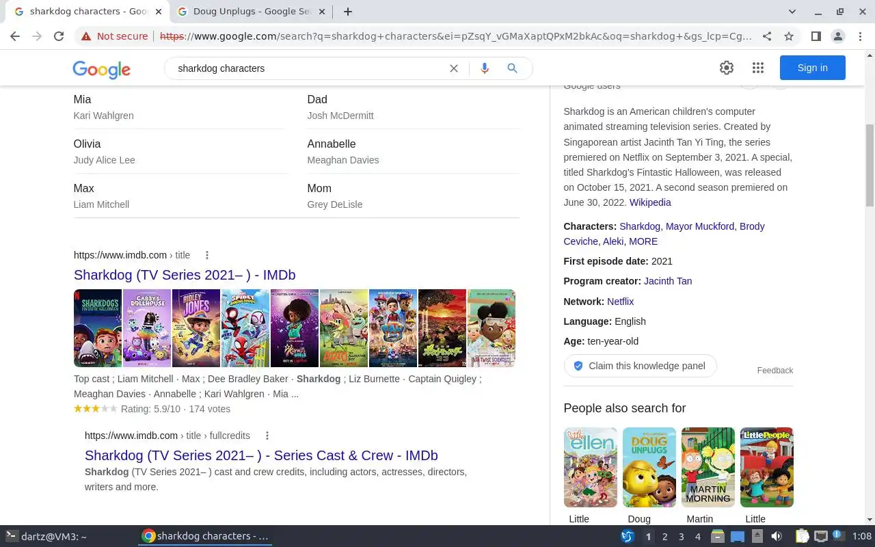Start voice search with the microphone icon
875x547 pixels.
(x=485, y=68)
